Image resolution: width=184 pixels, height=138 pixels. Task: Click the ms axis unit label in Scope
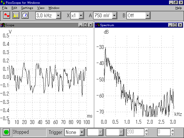pyautogui.click(x=90, y=116)
